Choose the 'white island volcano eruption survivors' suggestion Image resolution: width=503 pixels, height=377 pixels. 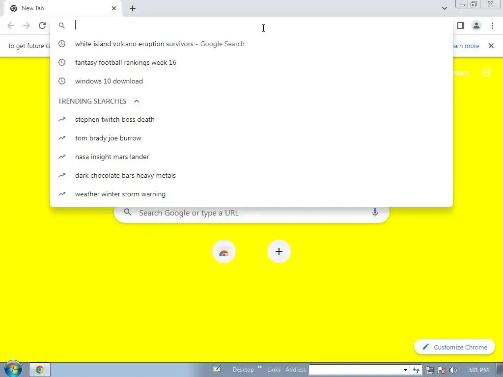(251, 44)
